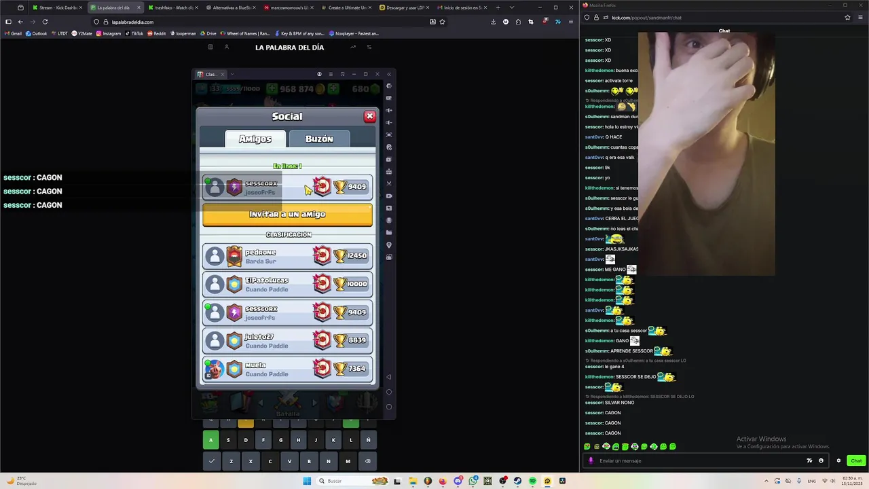869x489 pixels.
Task: Open the browser application hamburger menu
Action: [x=570, y=22]
